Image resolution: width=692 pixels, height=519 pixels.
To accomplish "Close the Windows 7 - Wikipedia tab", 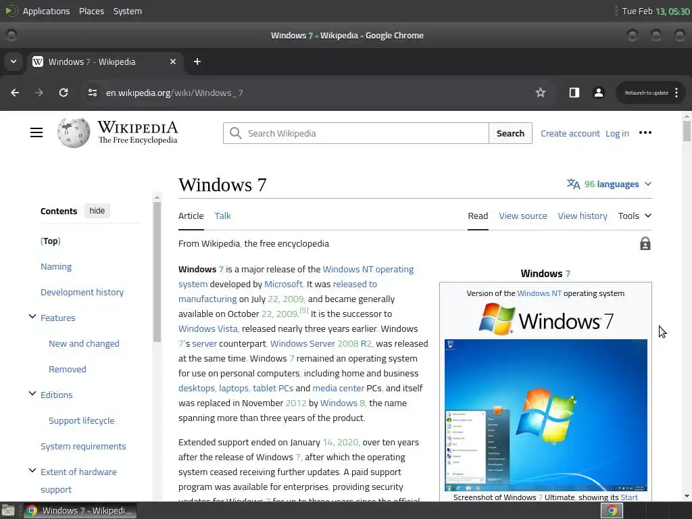I will click(x=173, y=61).
